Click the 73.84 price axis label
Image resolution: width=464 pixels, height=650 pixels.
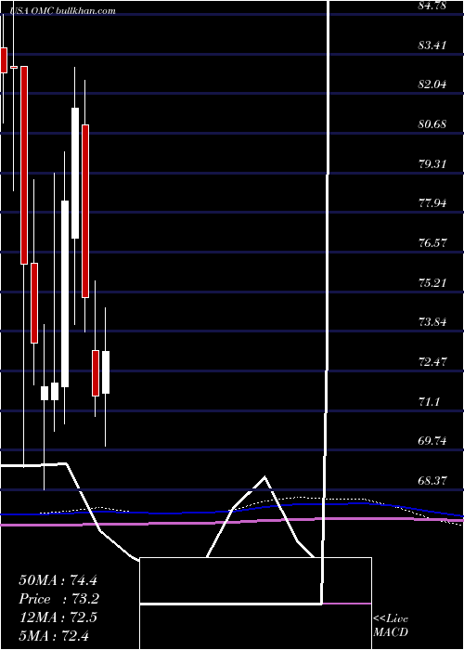click(x=432, y=322)
